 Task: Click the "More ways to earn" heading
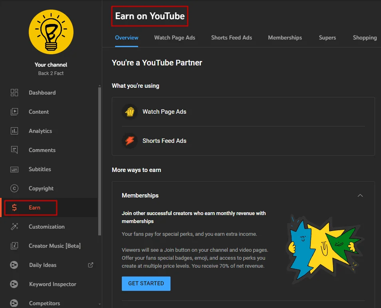(x=136, y=170)
